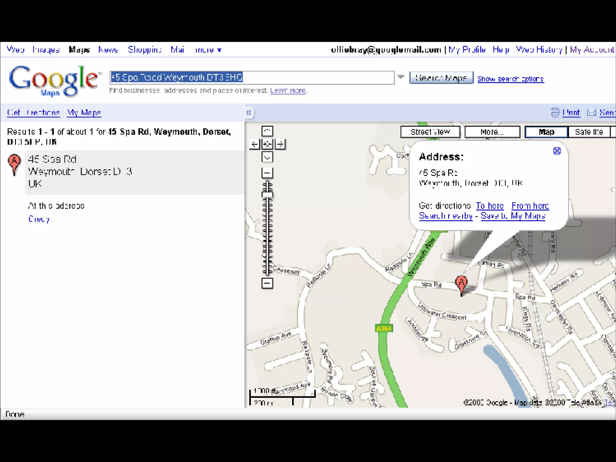Open the More... map layers button
This screenshot has width=616, height=462.
point(492,132)
